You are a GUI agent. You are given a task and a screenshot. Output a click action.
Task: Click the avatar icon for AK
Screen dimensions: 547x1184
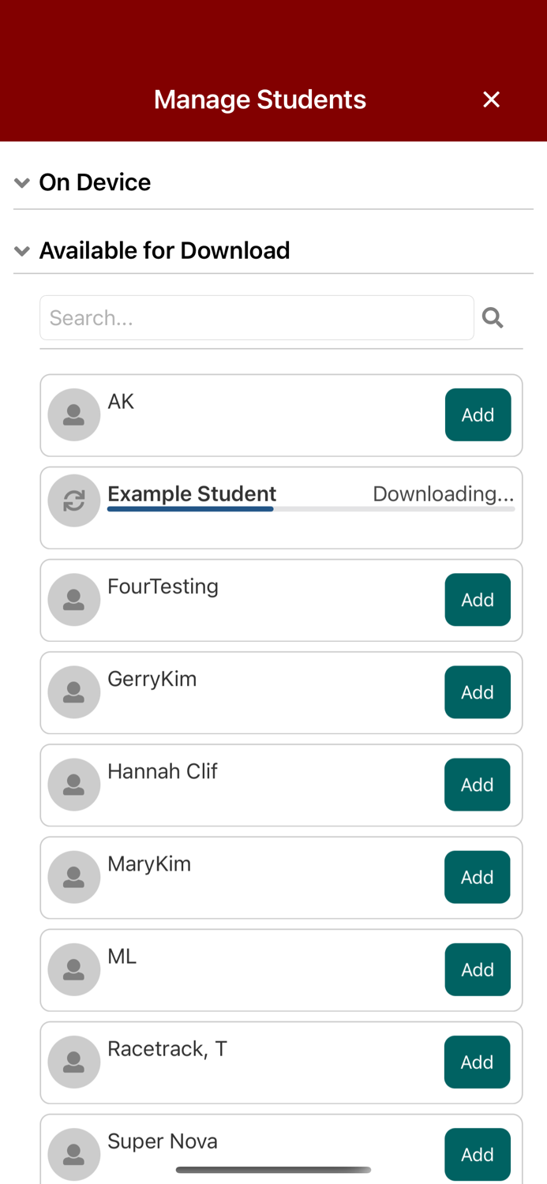tap(74, 414)
